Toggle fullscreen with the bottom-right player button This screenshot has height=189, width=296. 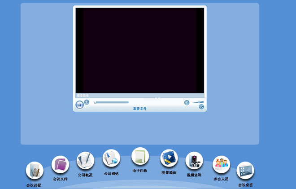tap(201, 107)
